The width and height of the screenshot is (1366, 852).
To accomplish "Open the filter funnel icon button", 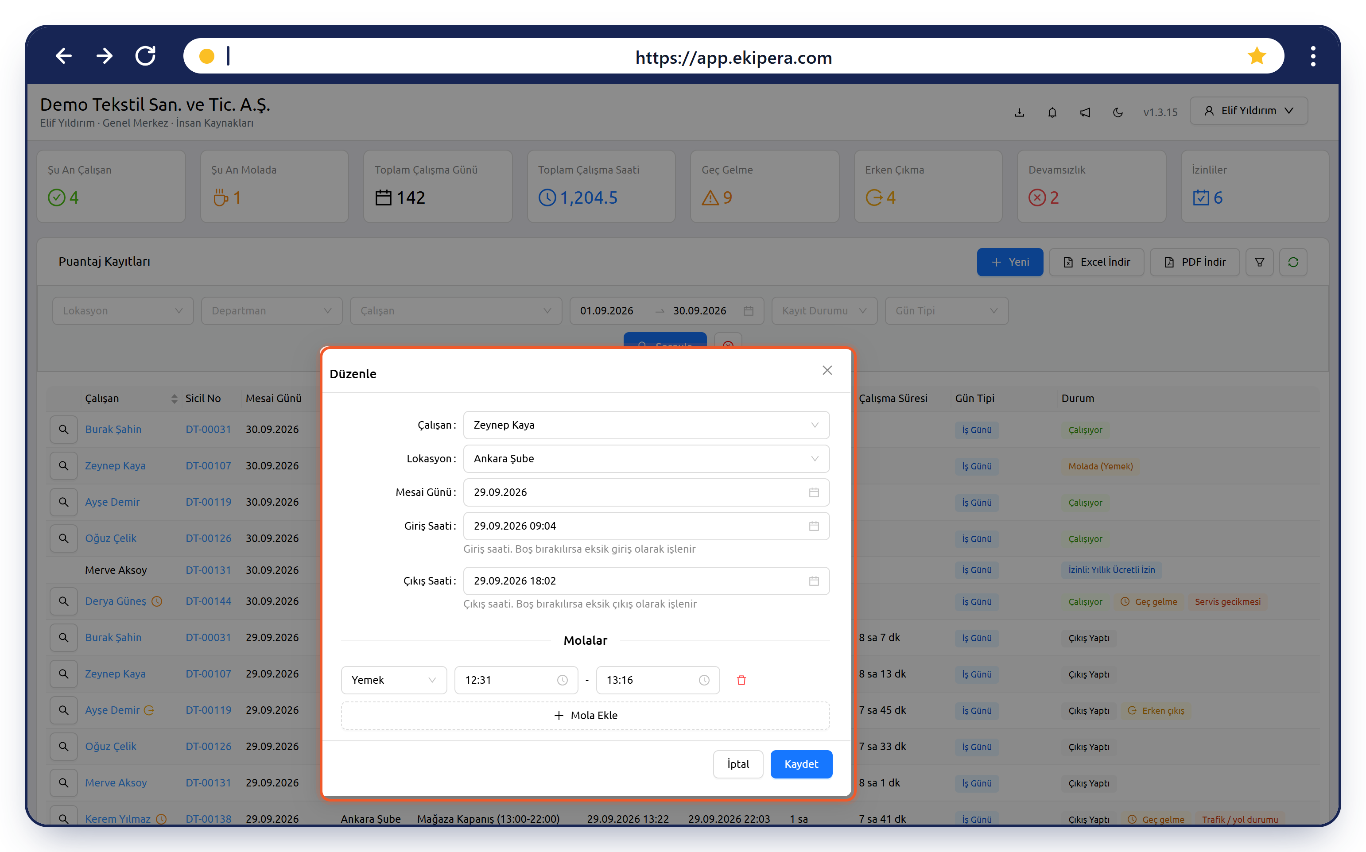I will (1260, 262).
